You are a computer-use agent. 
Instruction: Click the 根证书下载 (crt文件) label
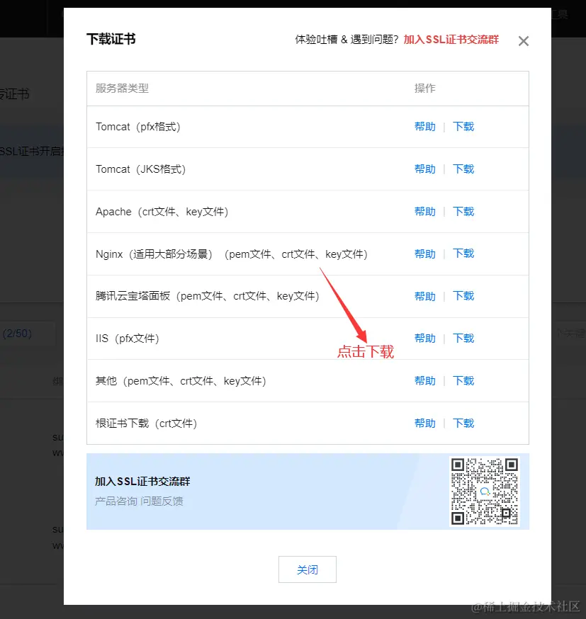pyautogui.click(x=146, y=424)
